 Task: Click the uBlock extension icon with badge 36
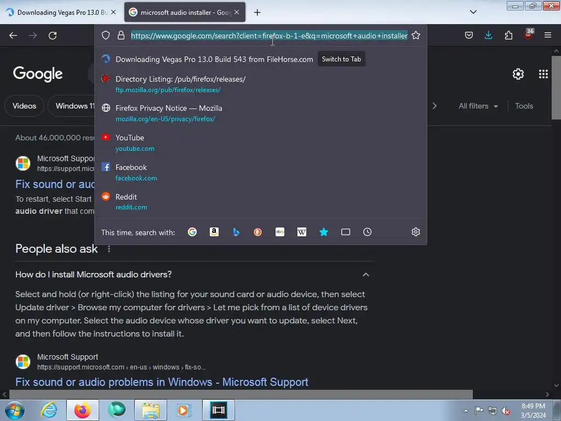[528, 35]
